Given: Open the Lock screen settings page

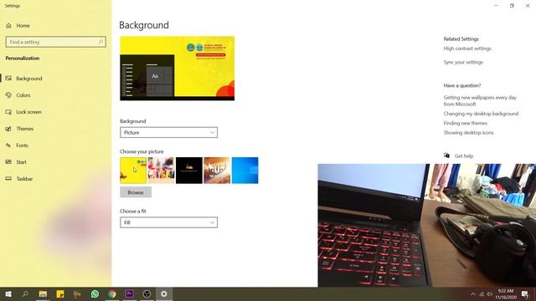Looking at the screenshot, I should (28, 112).
